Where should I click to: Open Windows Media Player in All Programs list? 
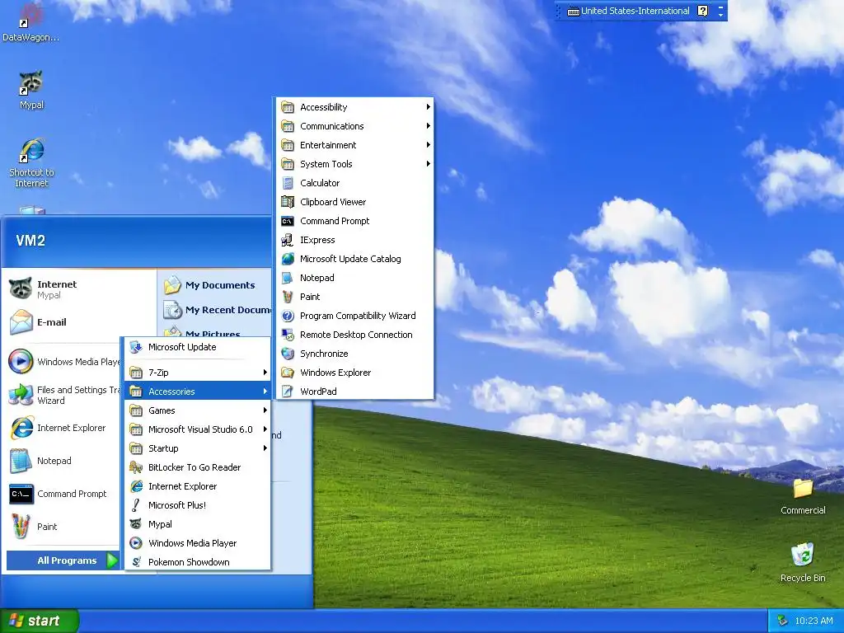click(x=198, y=543)
